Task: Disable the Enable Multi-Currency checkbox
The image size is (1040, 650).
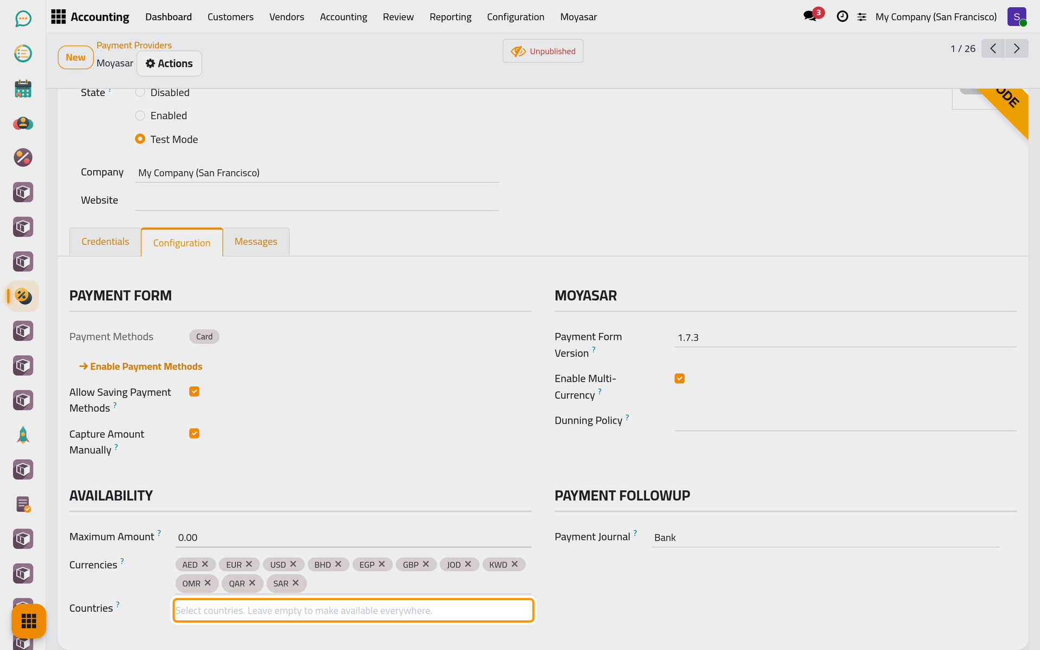Action: [x=680, y=379]
